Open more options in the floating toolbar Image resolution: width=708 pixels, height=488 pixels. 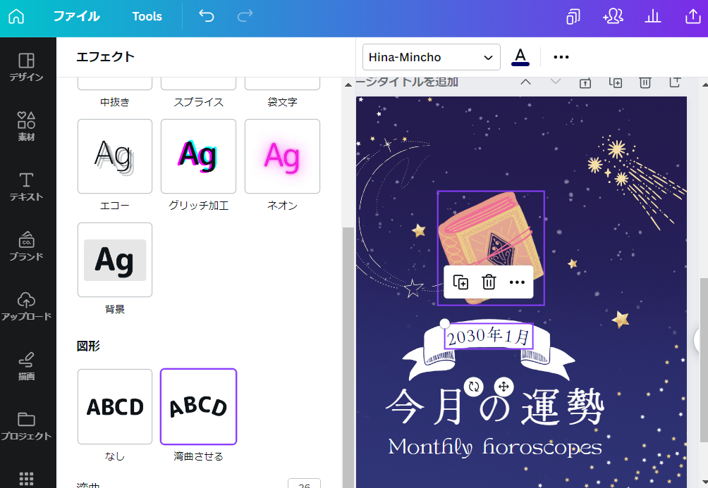point(517,282)
